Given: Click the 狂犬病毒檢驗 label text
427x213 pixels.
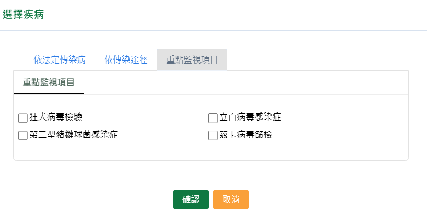Looking at the screenshot, I should pyautogui.click(x=56, y=117).
